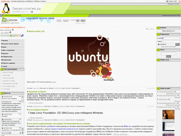Toggle the запомнить remember-me checkbox
Viewport: 181px width, 136px height.
159,44
